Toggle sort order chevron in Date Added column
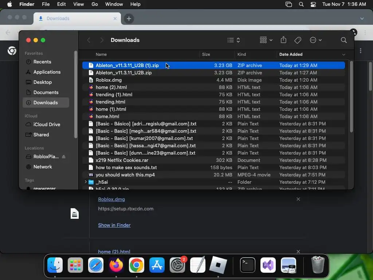Screen dimensions: 373x280 pos(343,55)
